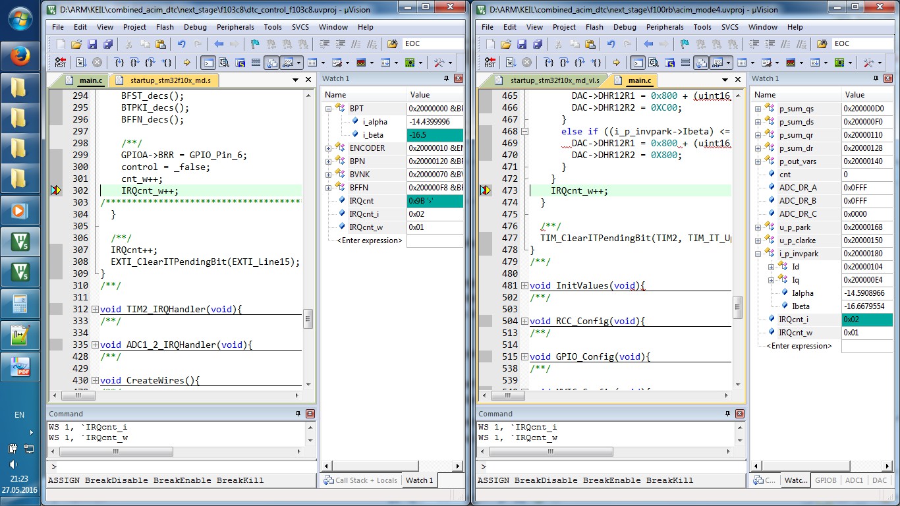Viewport: 900px width, 506px height.
Task: Collapse the BPT node in Watch 1
Action: click(329, 109)
